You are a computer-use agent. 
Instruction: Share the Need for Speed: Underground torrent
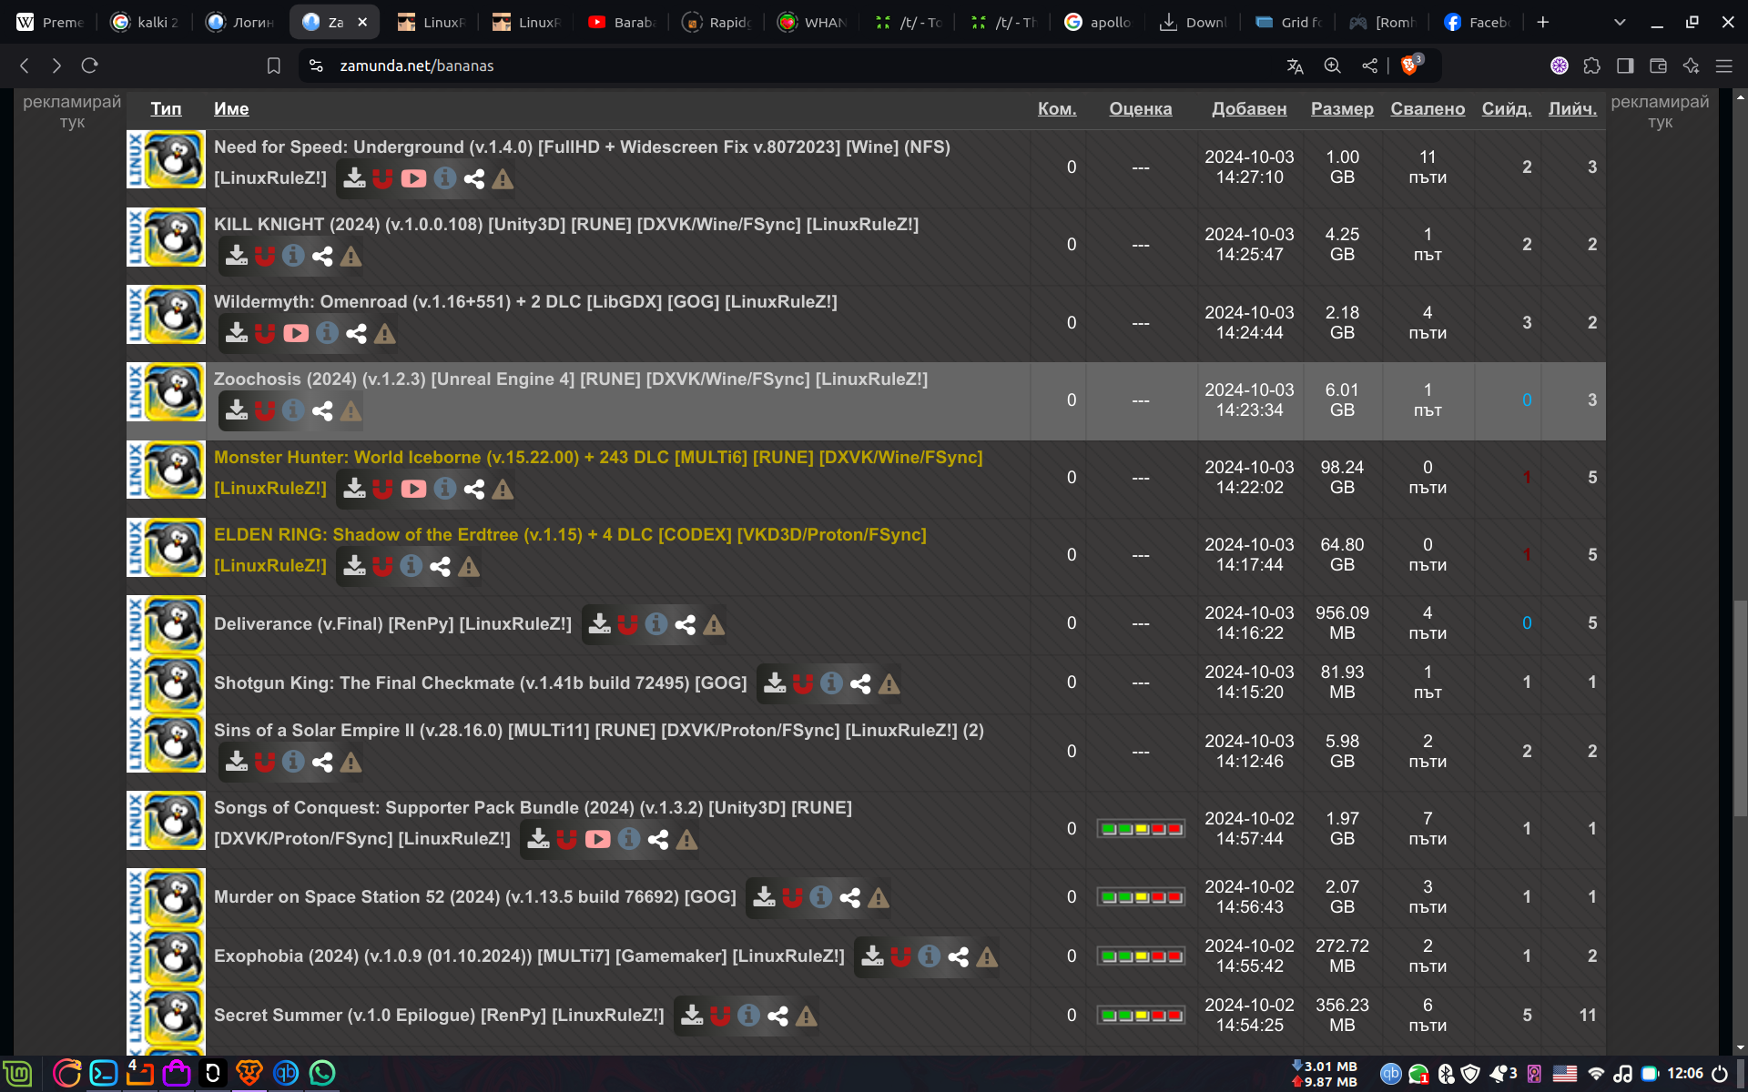point(473,178)
